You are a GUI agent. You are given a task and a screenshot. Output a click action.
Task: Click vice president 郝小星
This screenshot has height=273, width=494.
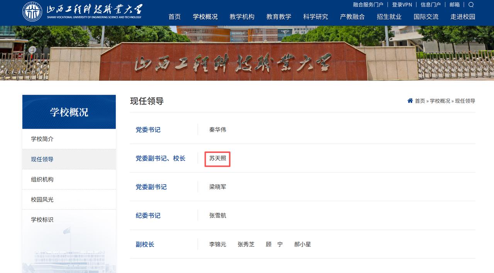302,244
